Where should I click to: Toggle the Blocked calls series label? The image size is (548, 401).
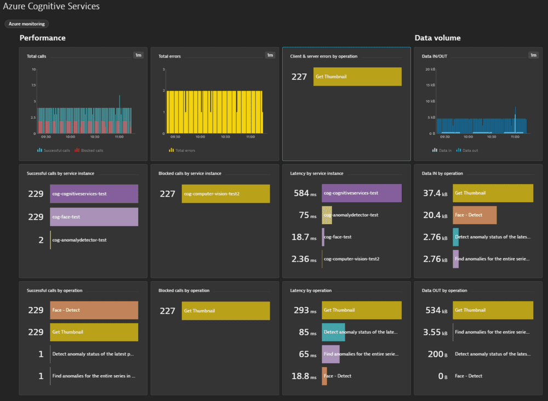[92, 150]
